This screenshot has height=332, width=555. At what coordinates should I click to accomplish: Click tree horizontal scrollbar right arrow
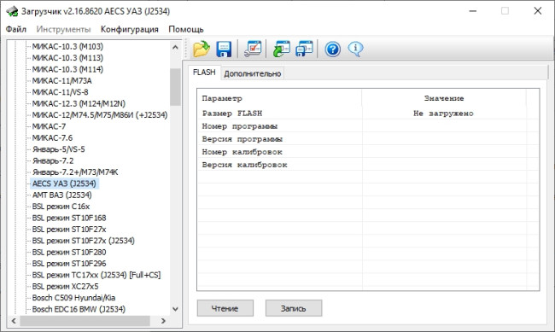pos(163,321)
